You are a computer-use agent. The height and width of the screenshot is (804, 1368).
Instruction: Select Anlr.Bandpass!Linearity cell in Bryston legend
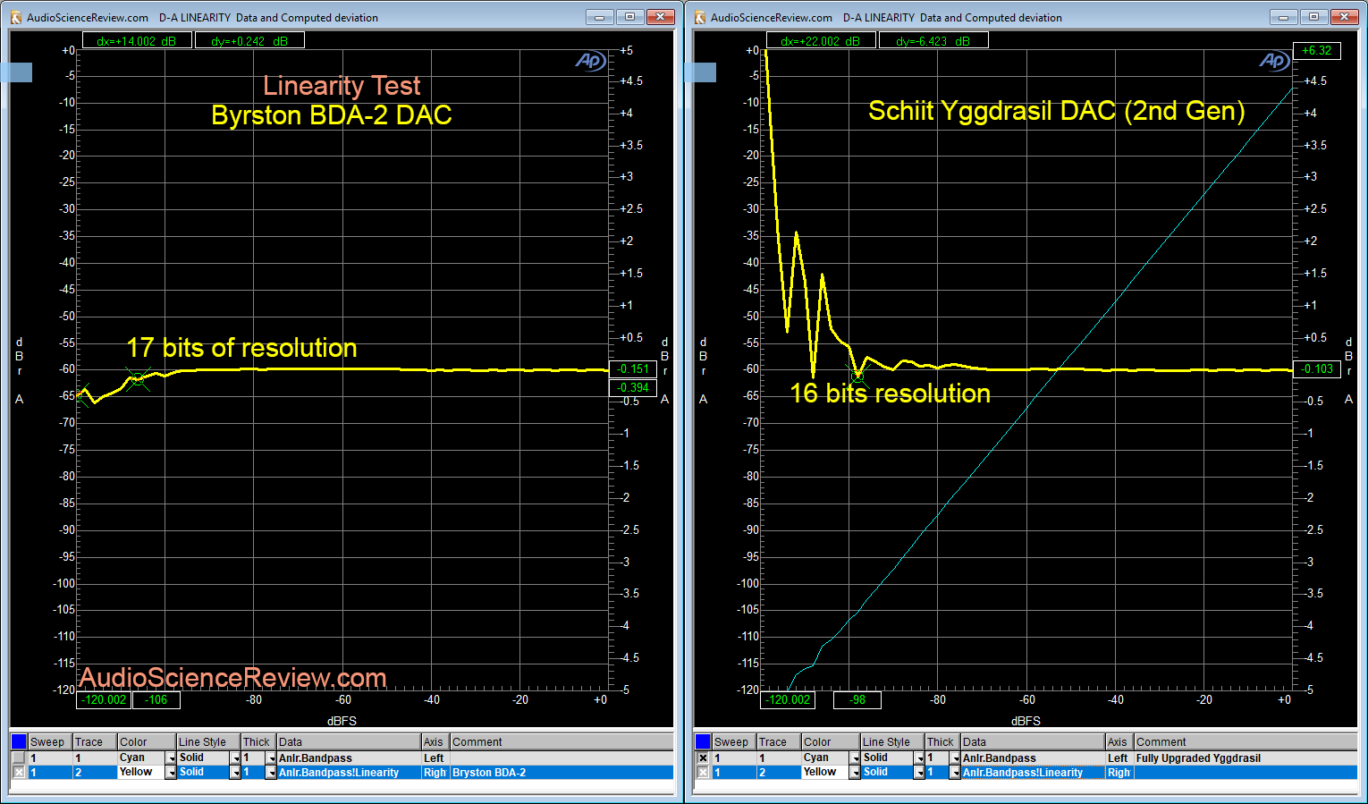[x=348, y=772]
